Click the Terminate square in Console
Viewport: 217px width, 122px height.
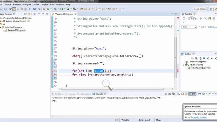click(166, 94)
